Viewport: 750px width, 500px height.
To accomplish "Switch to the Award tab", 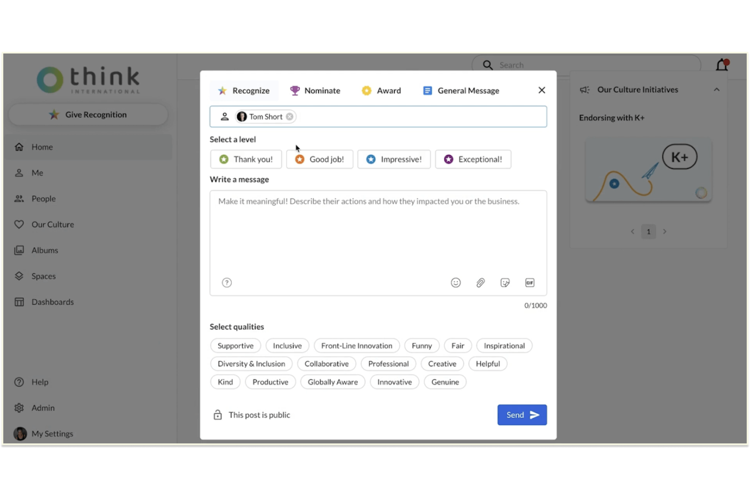I will coord(381,91).
